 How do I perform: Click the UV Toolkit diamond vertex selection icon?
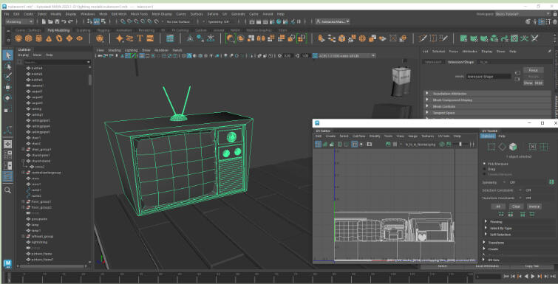(x=502, y=147)
